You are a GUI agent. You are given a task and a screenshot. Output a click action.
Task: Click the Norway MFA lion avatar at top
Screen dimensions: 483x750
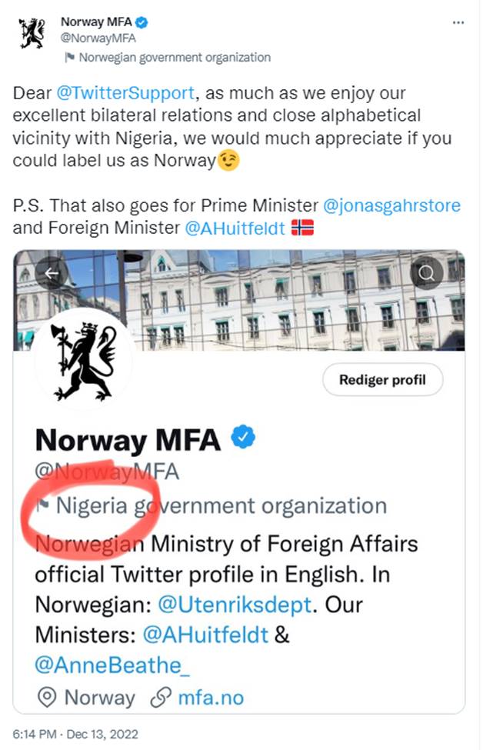click(x=32, y=33)
